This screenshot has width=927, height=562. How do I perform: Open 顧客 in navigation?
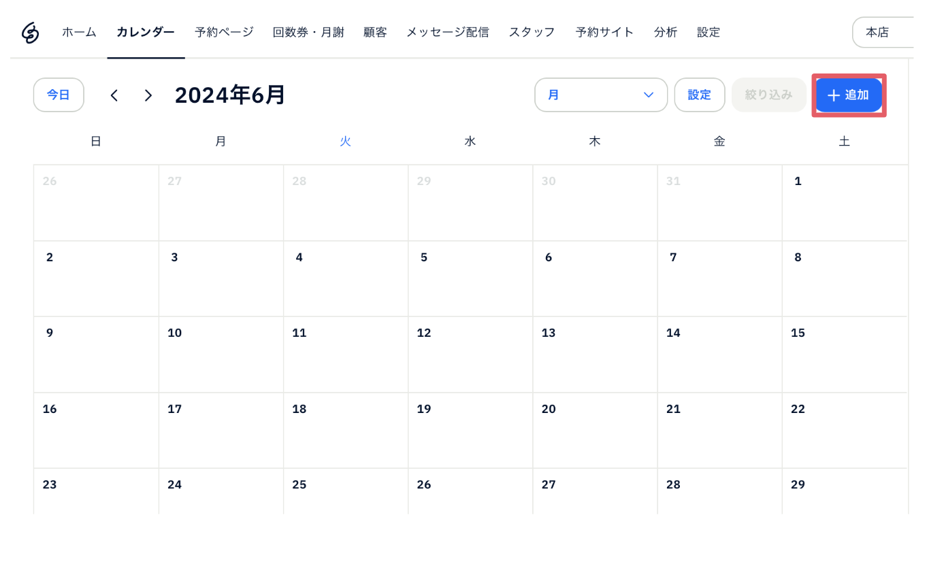(x=375, y=32)
